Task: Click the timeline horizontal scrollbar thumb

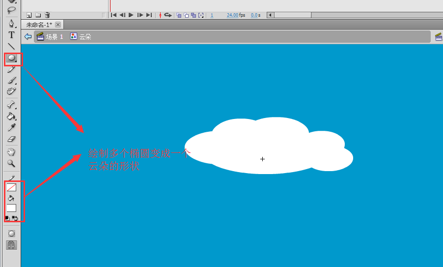Action: click(x=293, y=15)
